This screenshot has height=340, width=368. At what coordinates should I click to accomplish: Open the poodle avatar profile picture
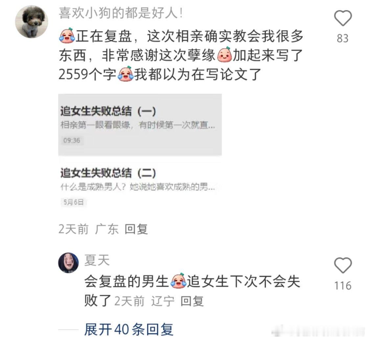32,22
